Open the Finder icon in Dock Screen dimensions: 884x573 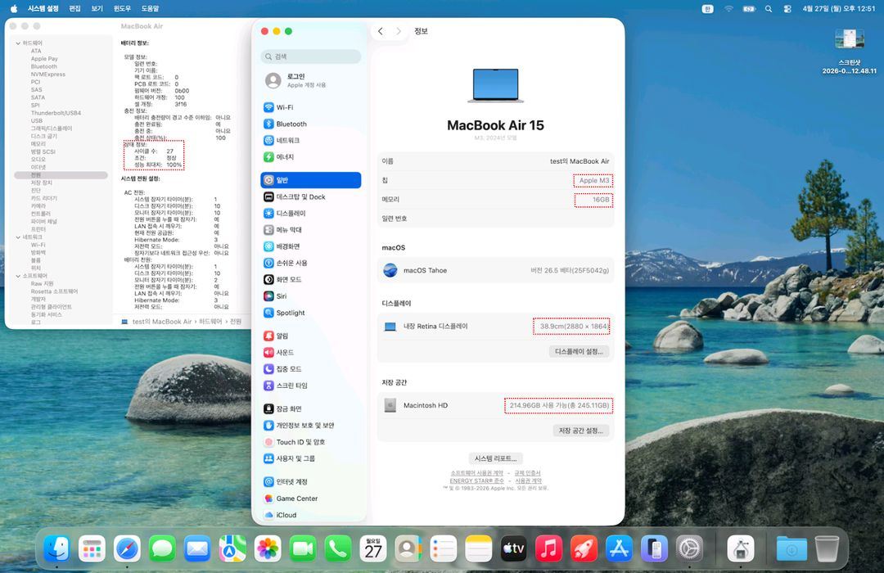pos(57,548)
